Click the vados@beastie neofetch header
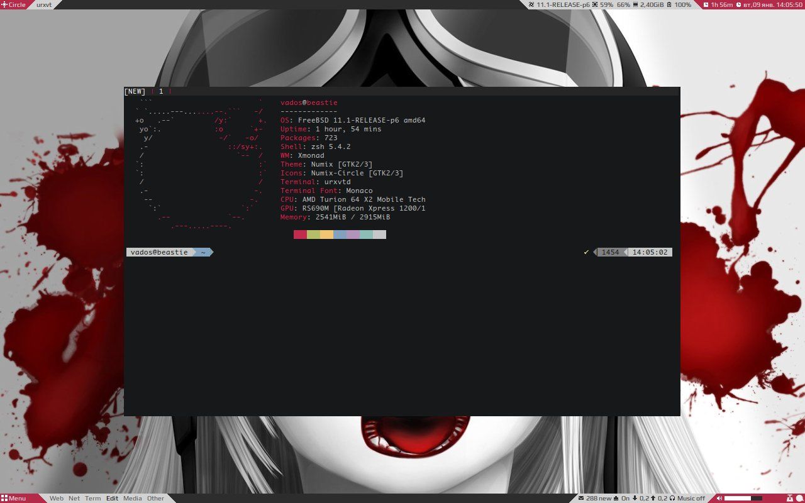 point(309,102)
